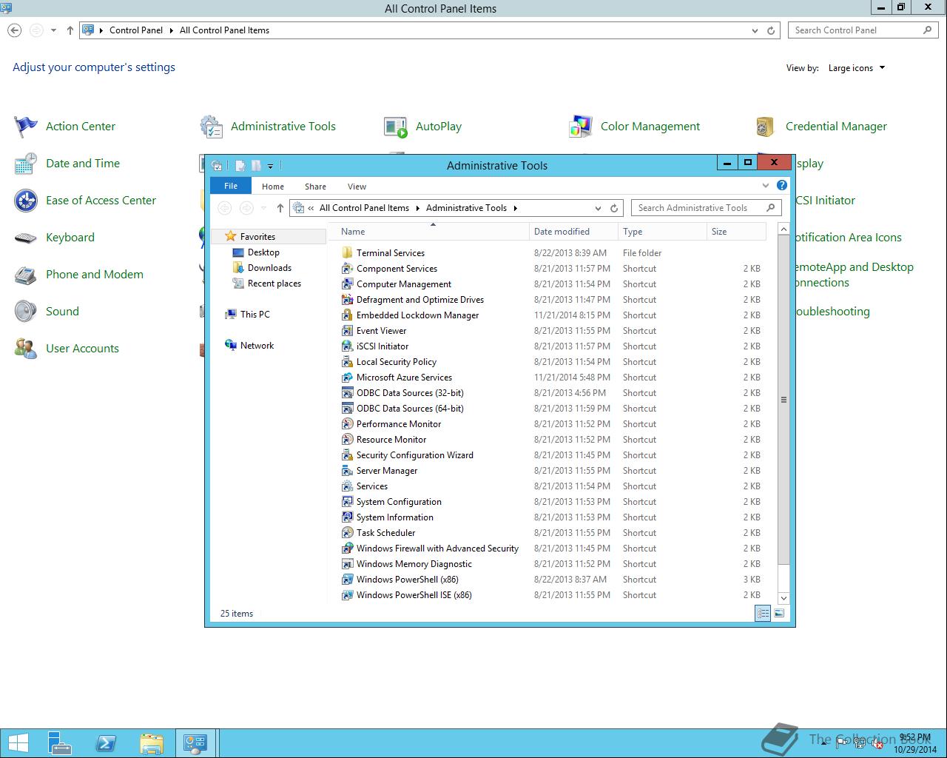Image resolution: width=947 pixels, height=758 pixels.
Task: Open the Home ribbon tab
Action: 273,187
